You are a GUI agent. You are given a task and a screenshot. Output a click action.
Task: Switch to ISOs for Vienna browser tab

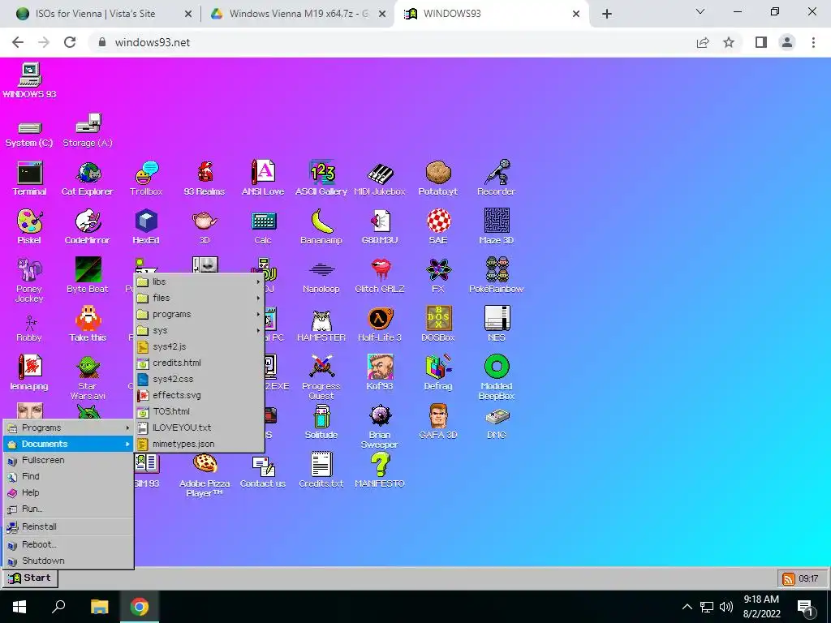coord(104,14)
